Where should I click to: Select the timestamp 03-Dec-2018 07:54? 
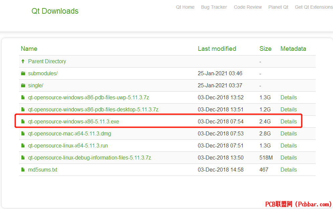click(221, 122)
